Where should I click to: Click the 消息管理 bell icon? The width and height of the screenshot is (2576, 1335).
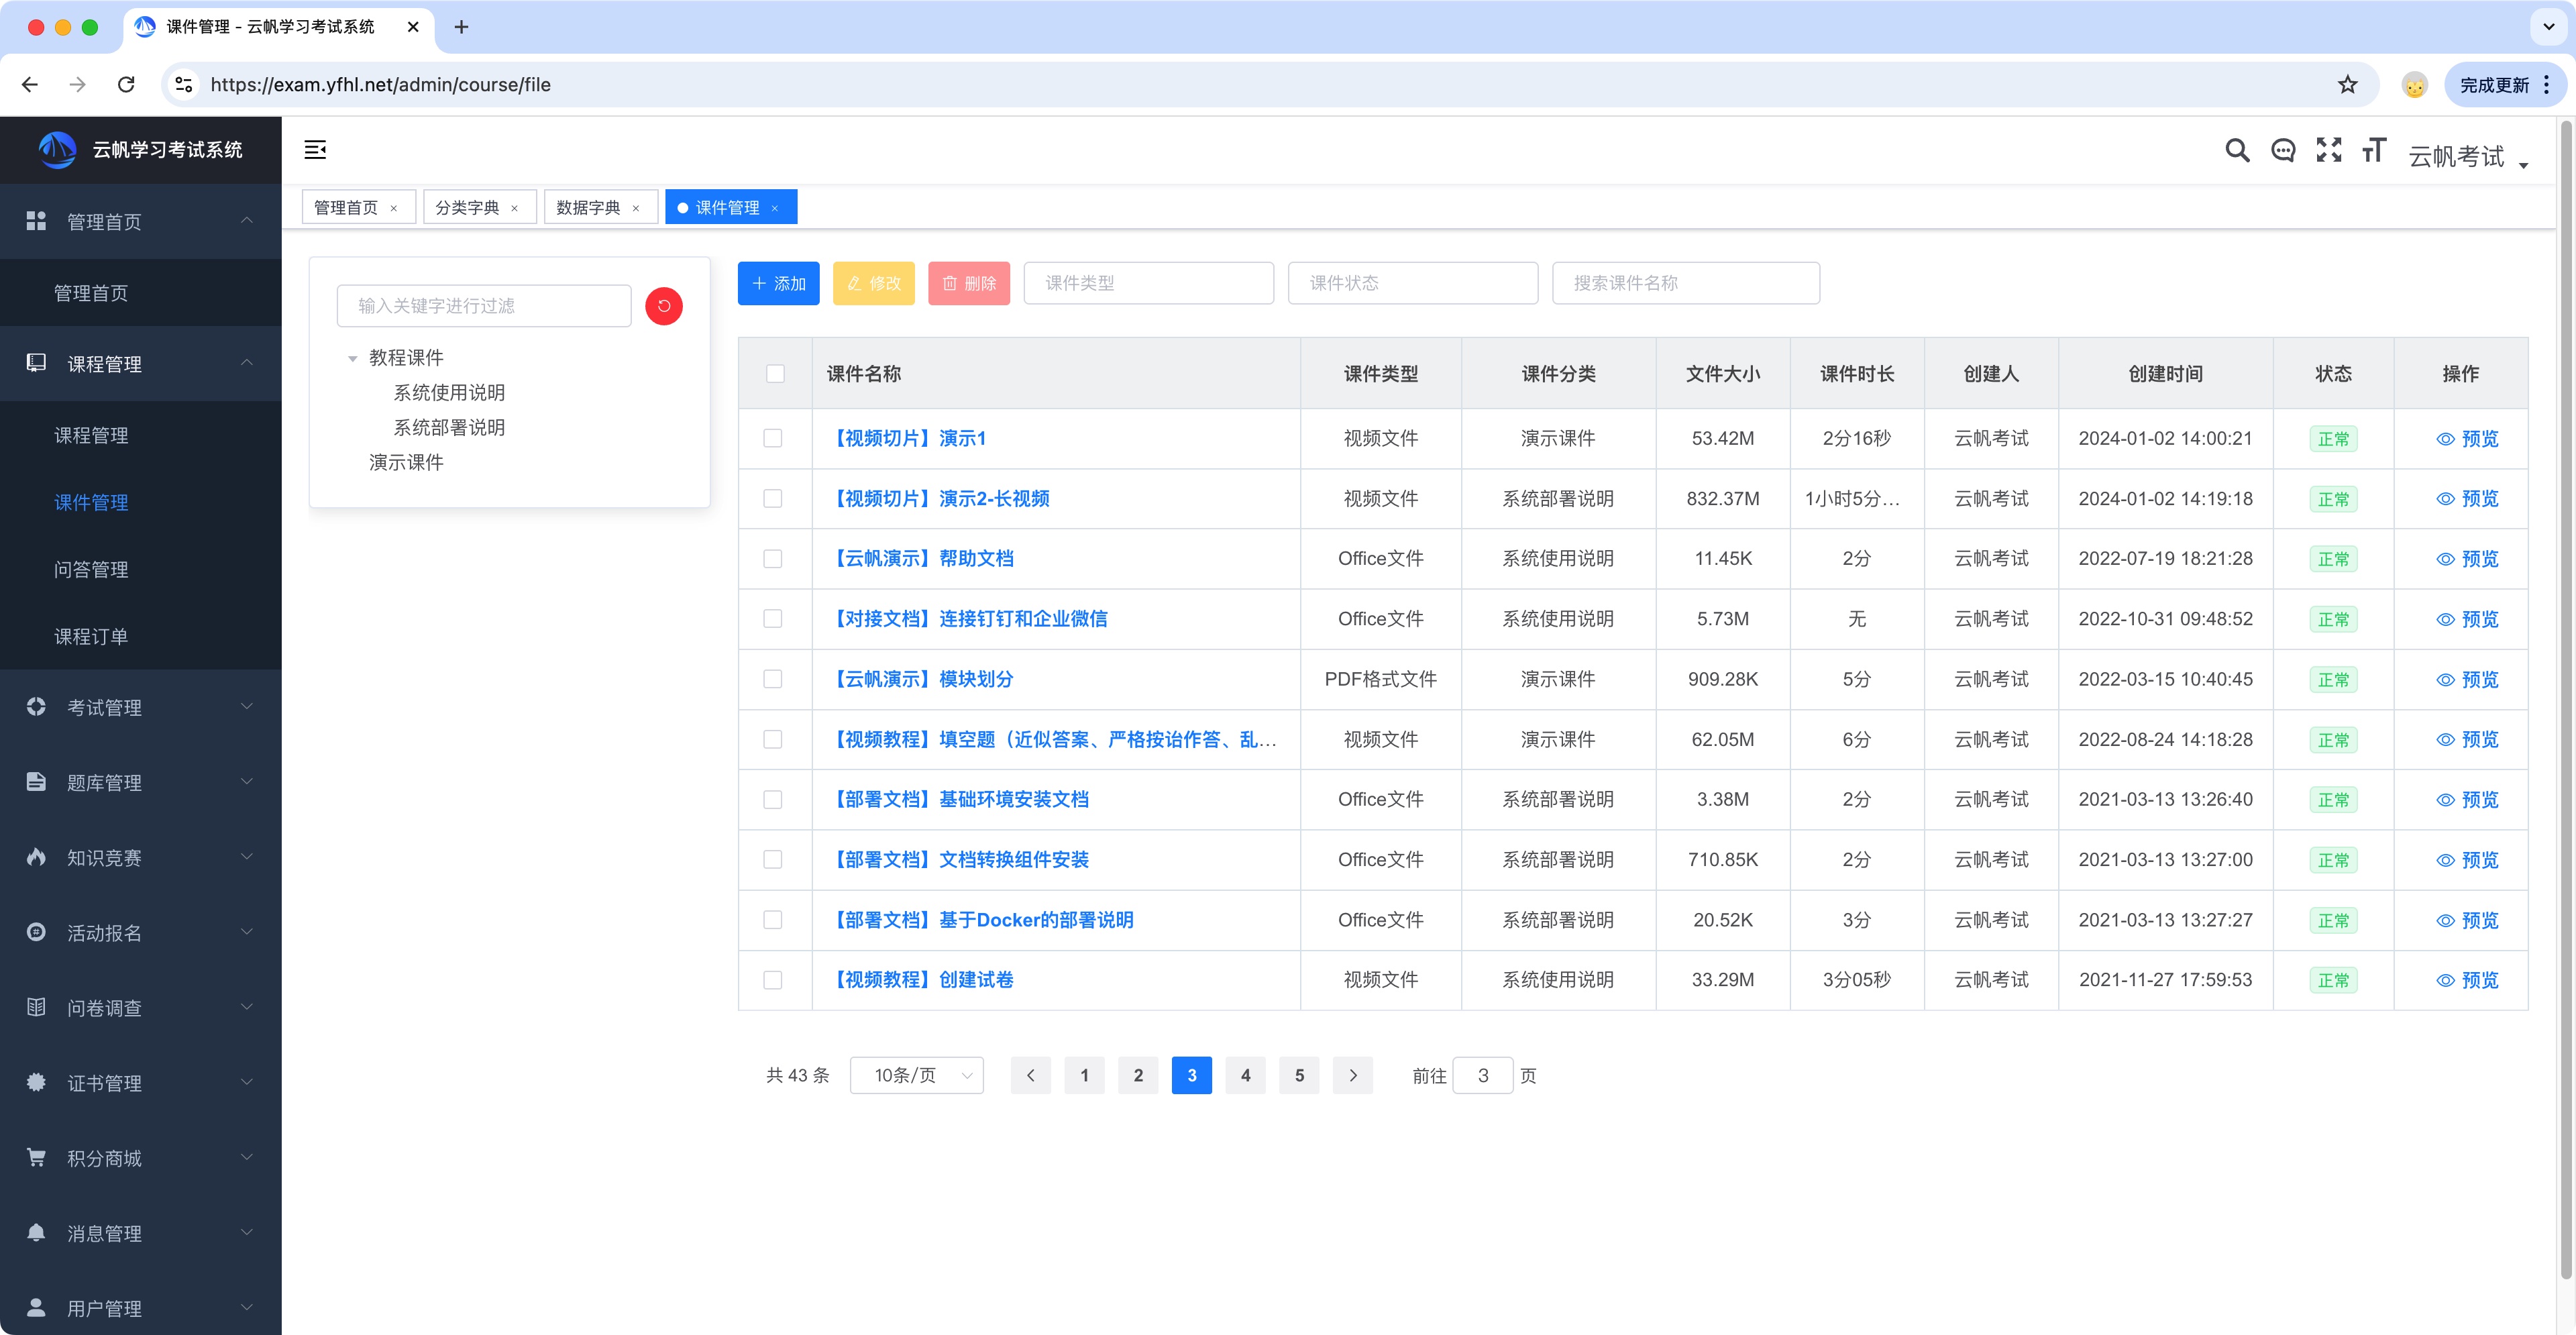pos(36,1232)
